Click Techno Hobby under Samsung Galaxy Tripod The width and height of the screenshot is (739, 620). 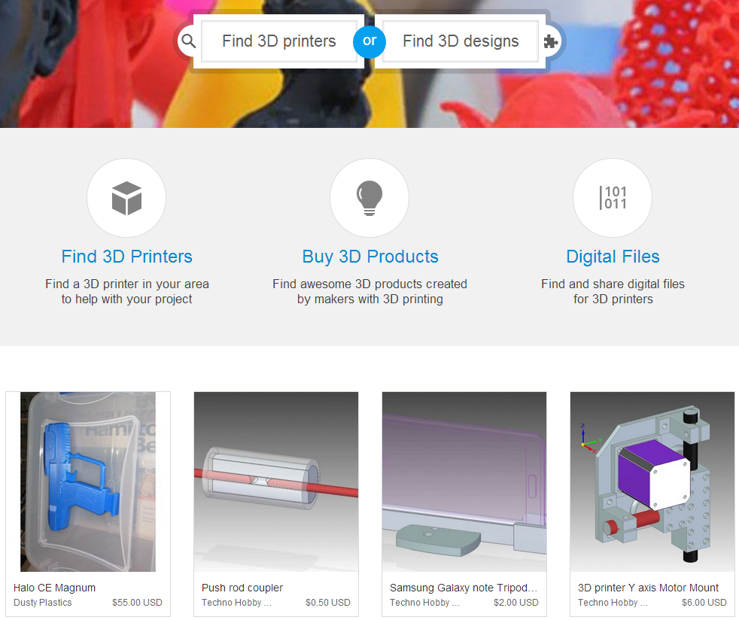pyautogui.click(x=424, y=603)
